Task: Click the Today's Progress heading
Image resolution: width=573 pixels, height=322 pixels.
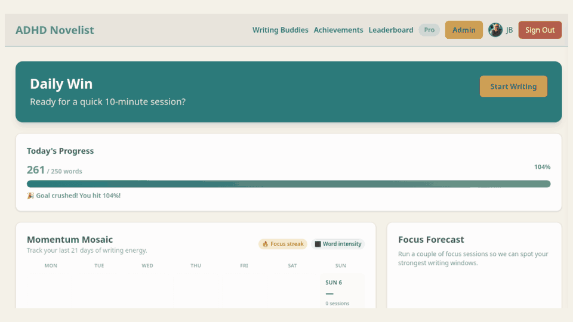Action: click(60, 151)
